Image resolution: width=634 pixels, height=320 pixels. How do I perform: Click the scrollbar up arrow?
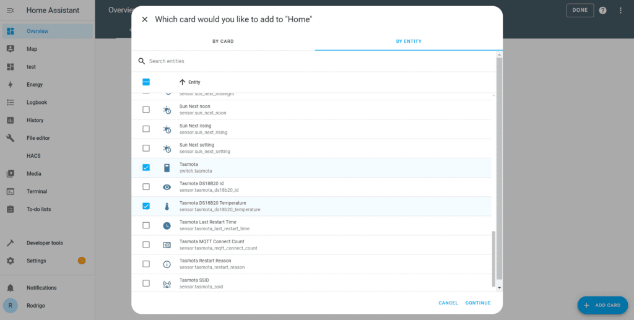[500, 54]
